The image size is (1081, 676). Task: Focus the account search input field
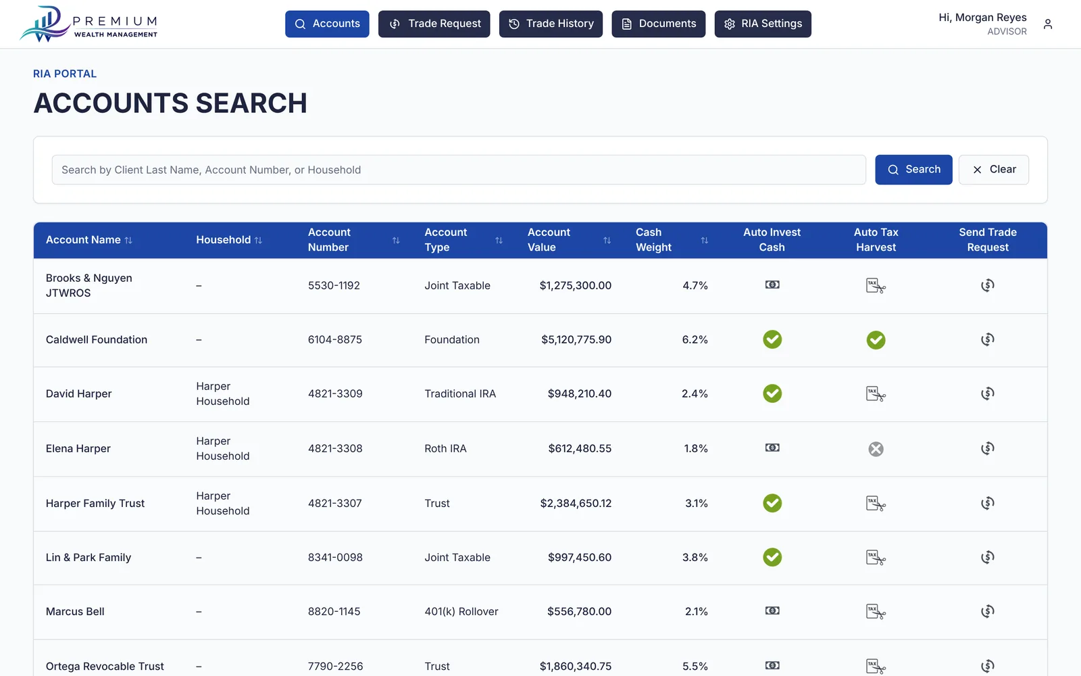459,170
